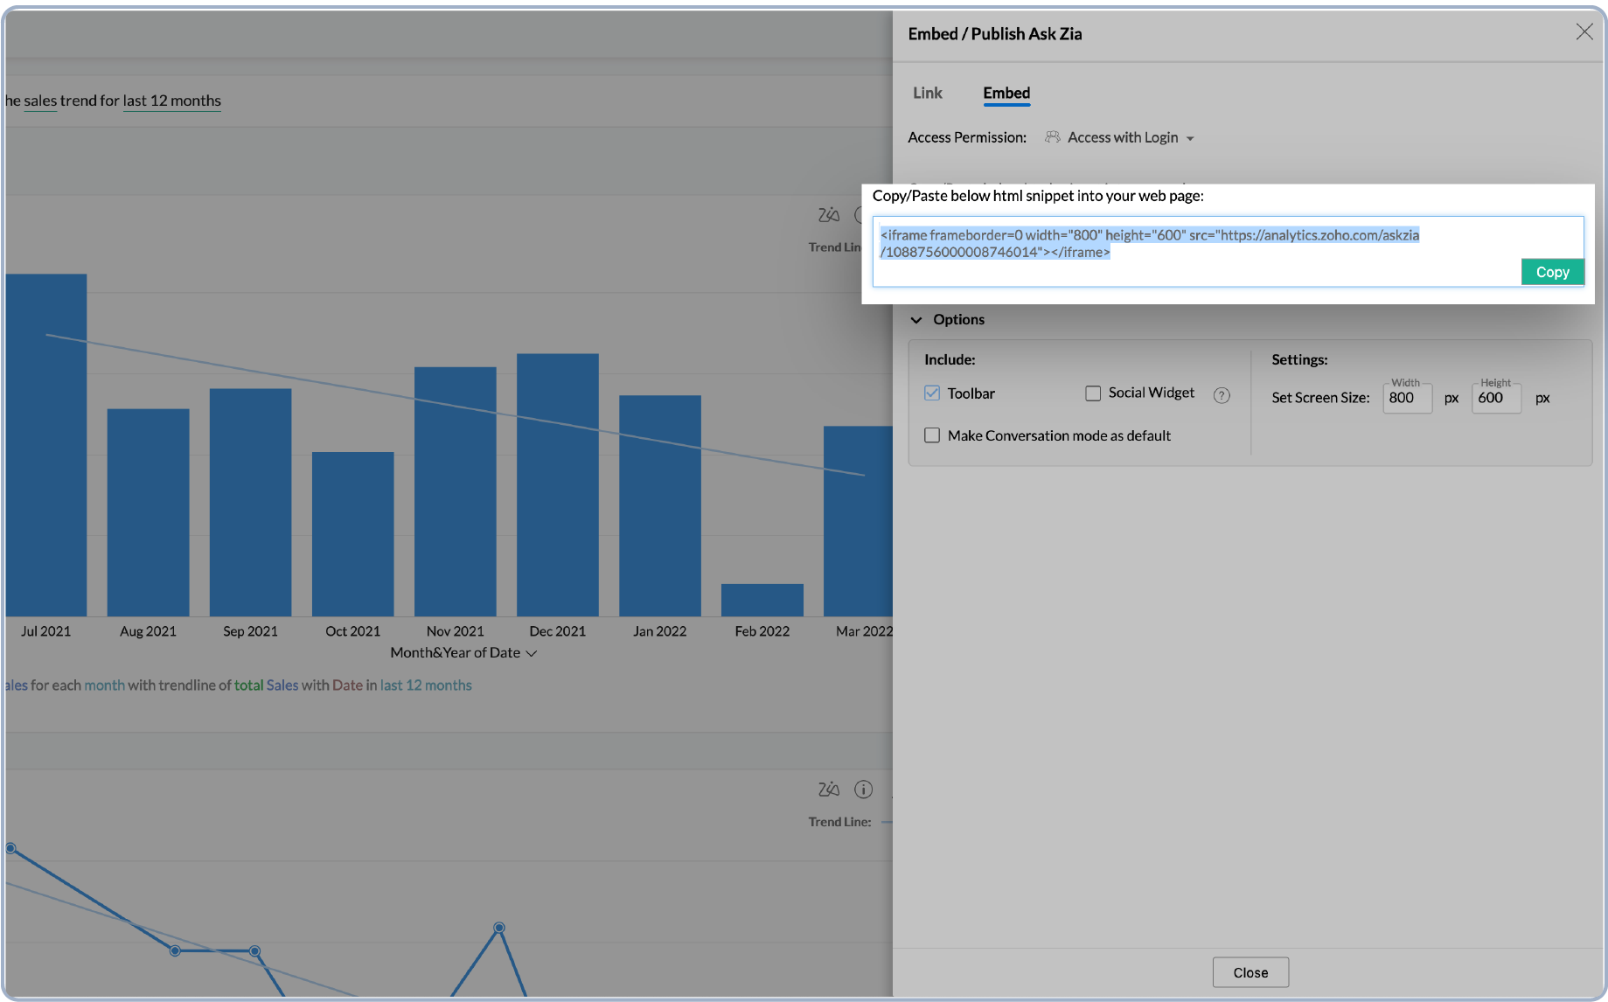1608x1002 pixels.
Task: Click the Width input field
Action: click(x=1406, y=399)
